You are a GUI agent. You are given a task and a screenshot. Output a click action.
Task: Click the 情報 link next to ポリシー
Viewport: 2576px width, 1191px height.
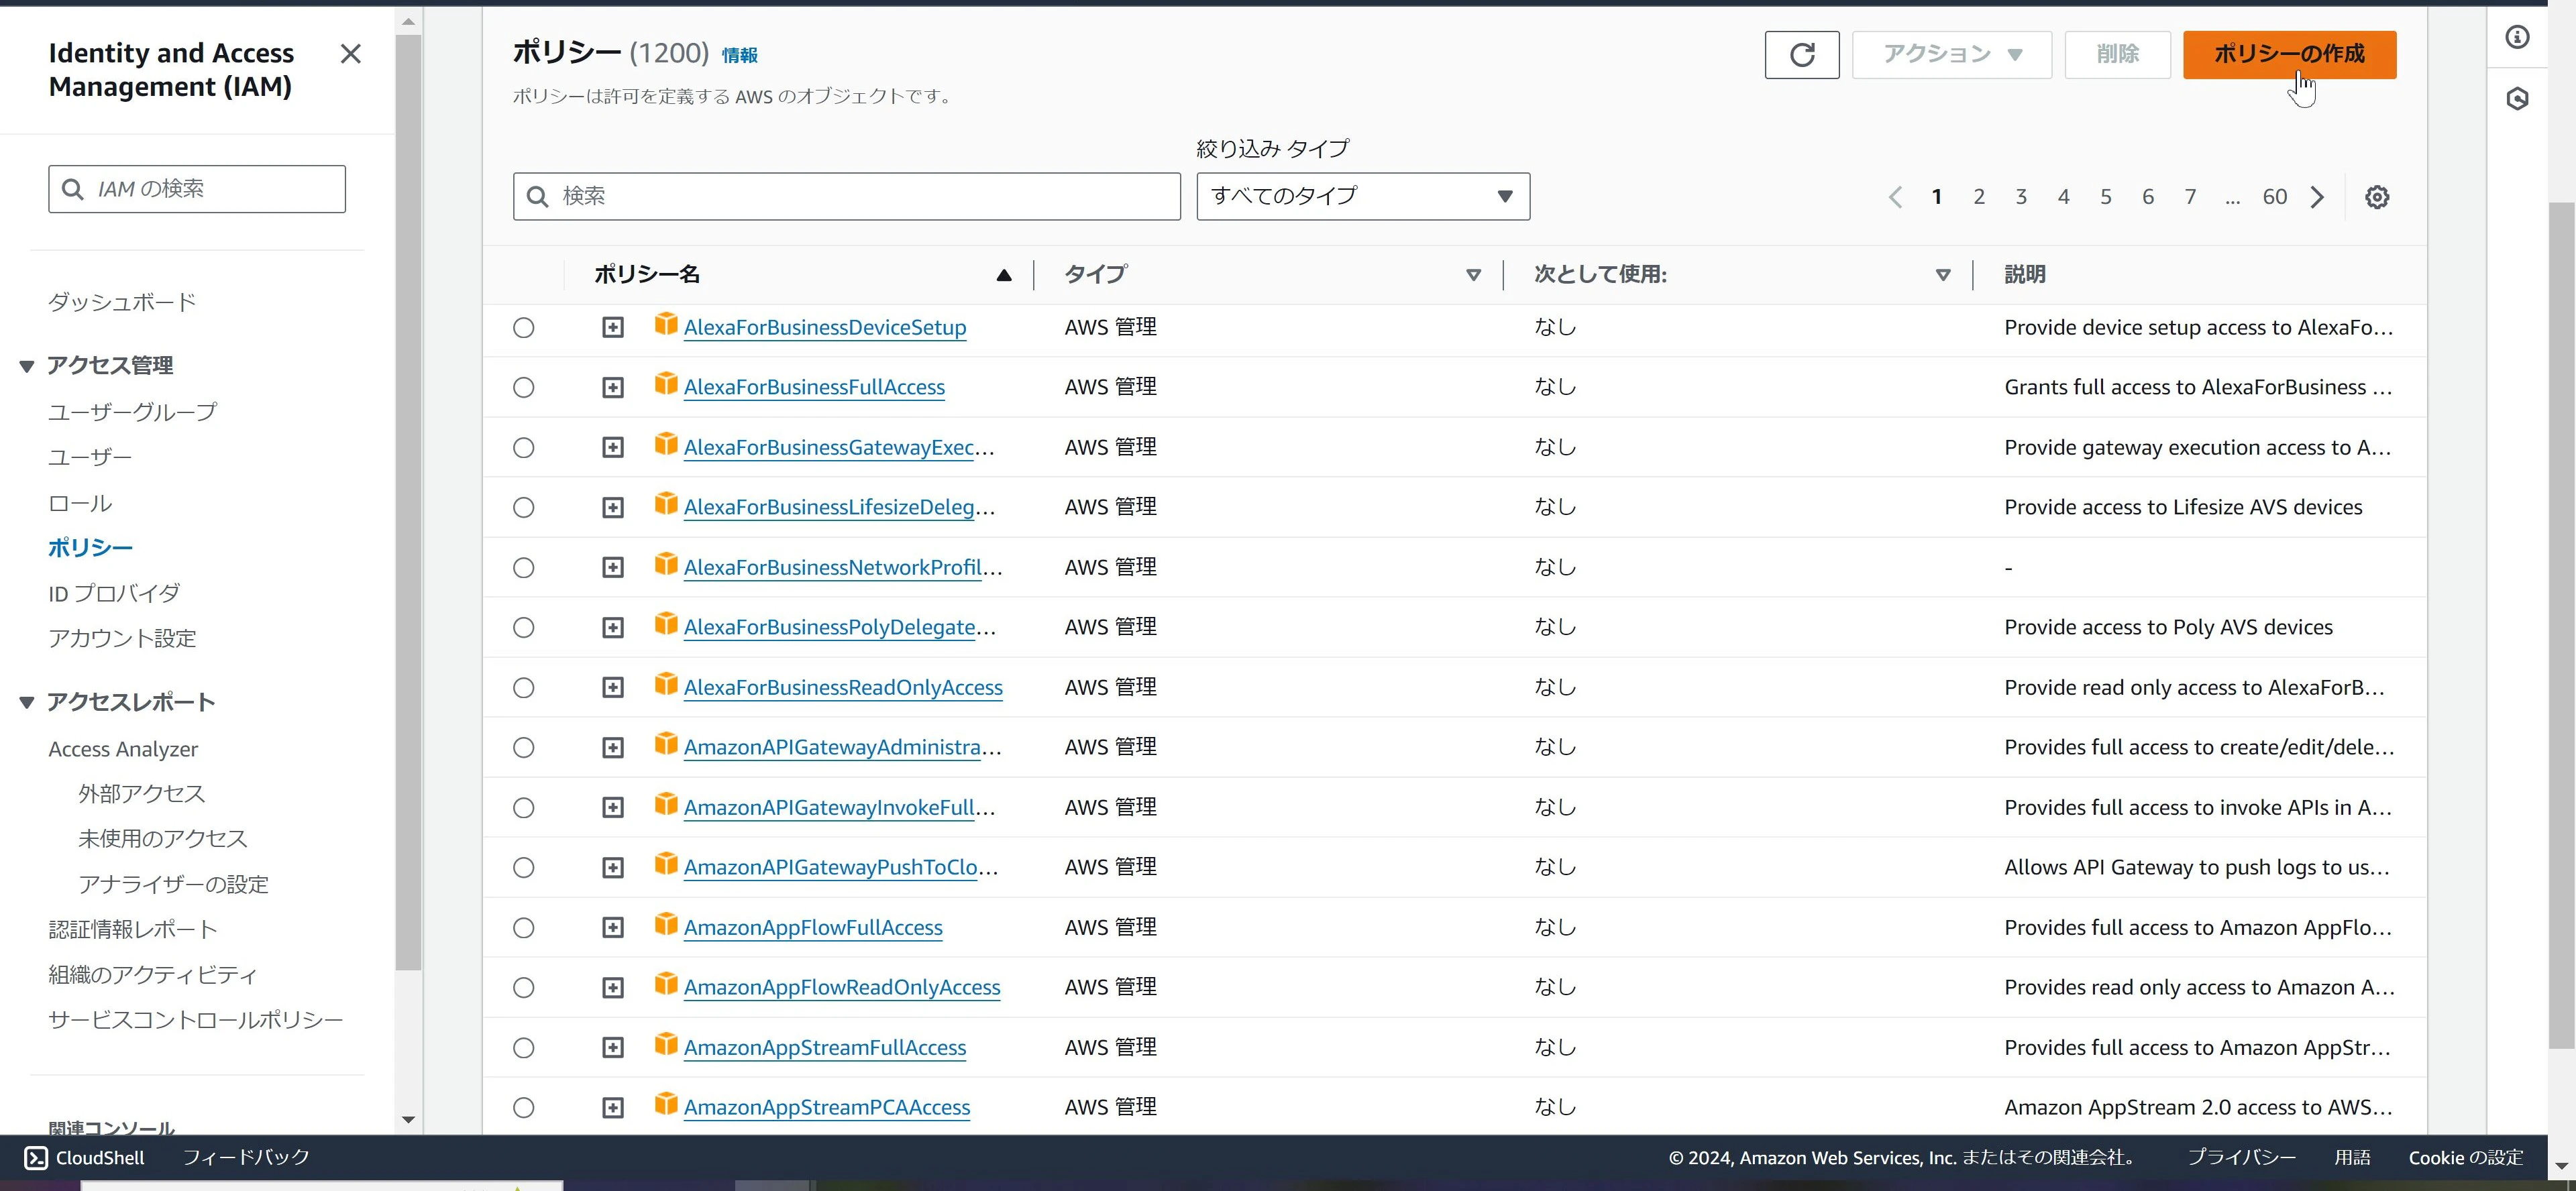click(x=740, y=56)
